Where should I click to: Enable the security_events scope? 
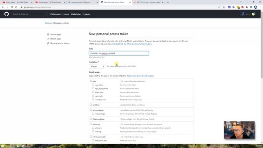pos(93,99)
